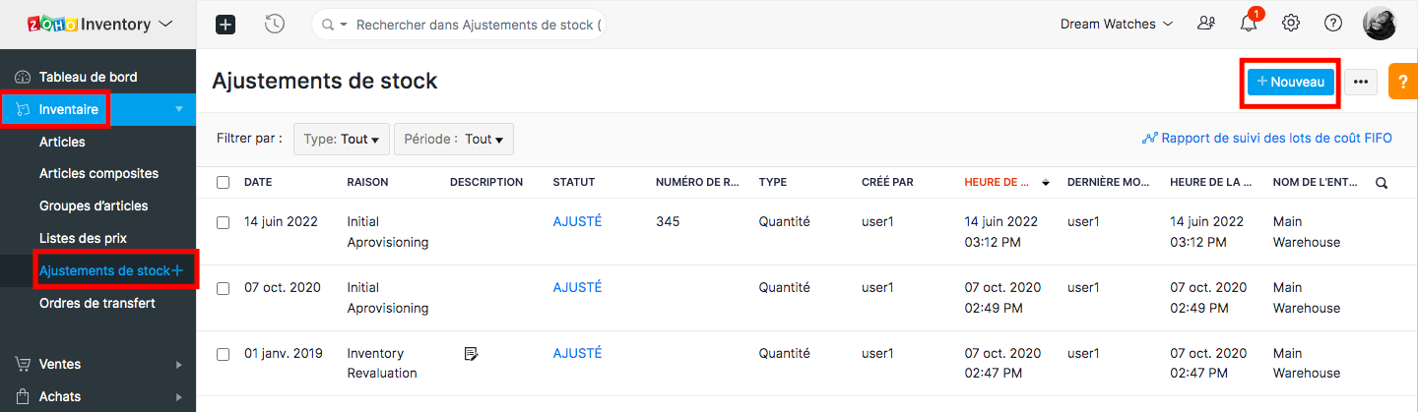
Task: Open the referral contacts icon
Action: [x=1206, y=24]
